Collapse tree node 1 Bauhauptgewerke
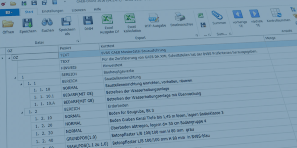The image size is (297, 148). (15, 77)
